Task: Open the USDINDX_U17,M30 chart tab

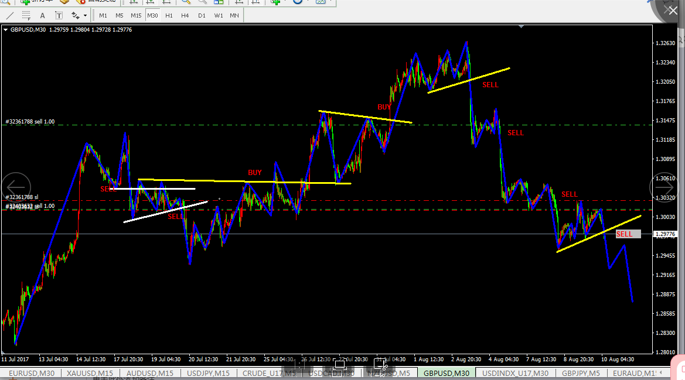Action: click(515, 374)
